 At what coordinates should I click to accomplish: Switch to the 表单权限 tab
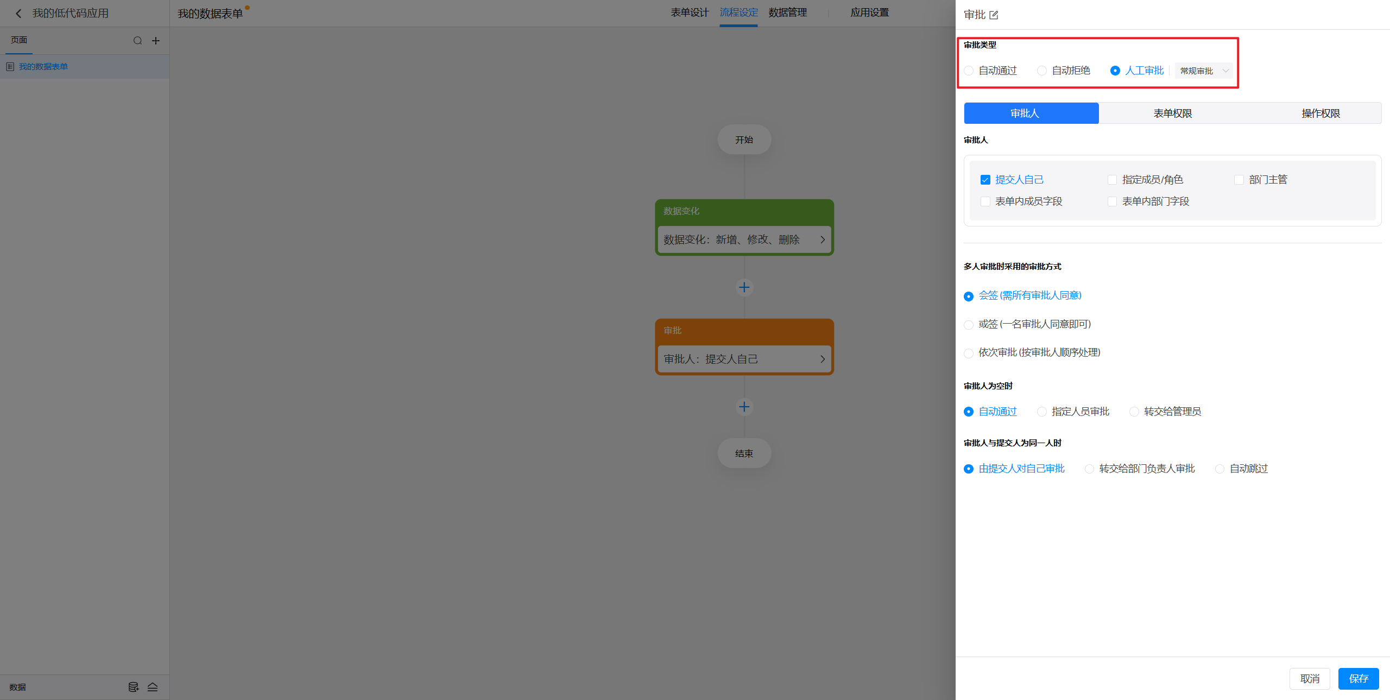1172,113
